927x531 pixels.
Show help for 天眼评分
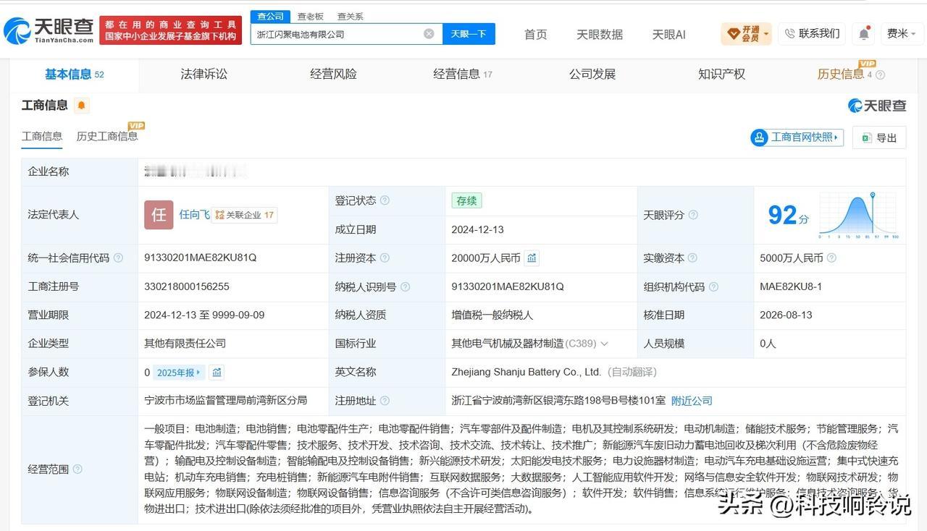point(693,215)
